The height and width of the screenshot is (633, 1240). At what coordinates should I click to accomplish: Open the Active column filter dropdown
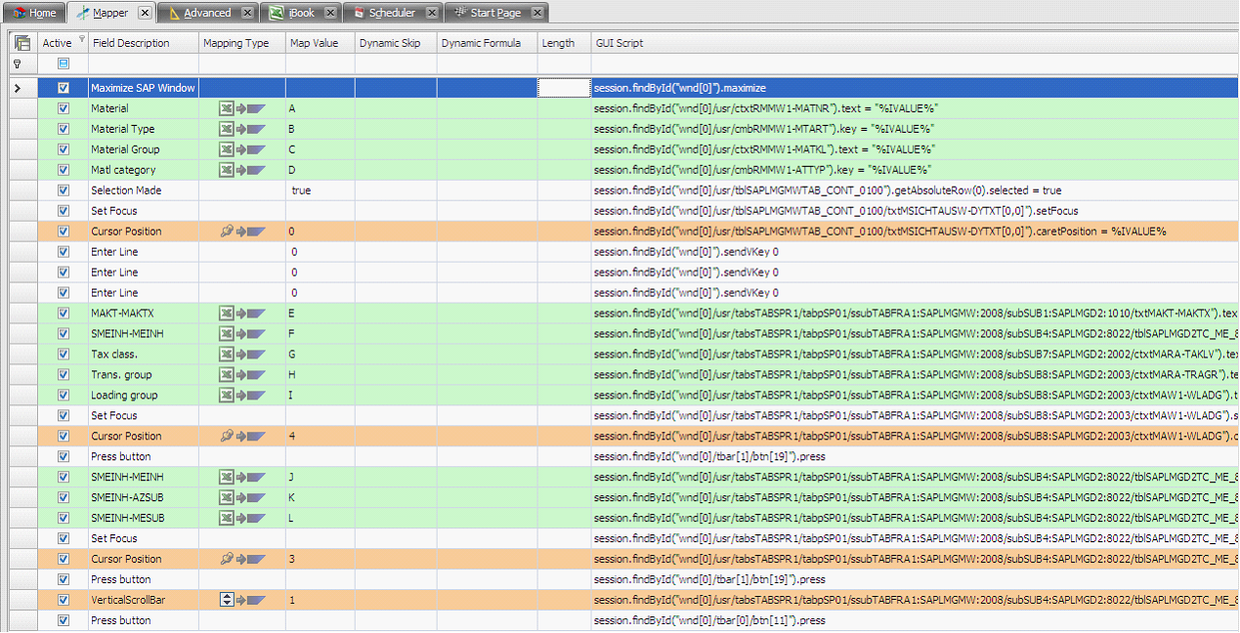pyautogui.click(x=82, y=40)
